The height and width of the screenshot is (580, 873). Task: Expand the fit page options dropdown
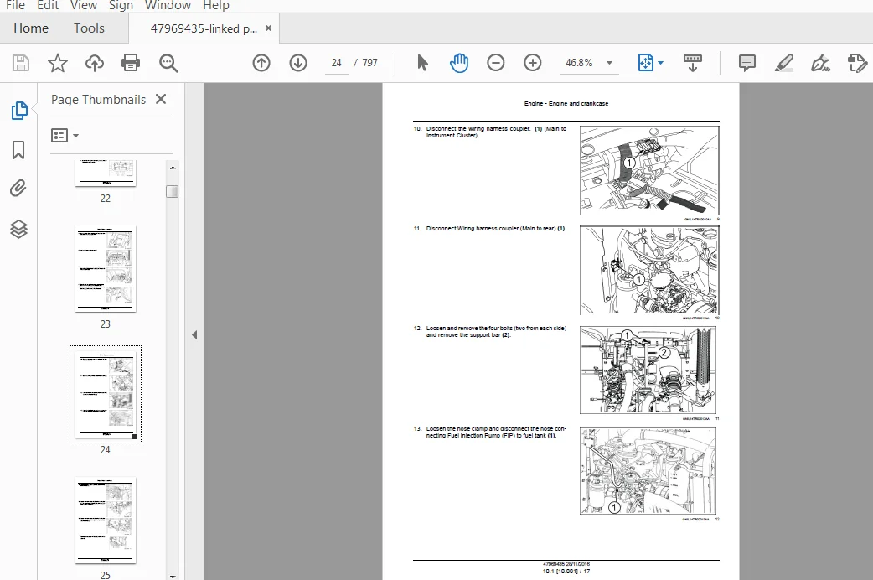pos(660,62)
